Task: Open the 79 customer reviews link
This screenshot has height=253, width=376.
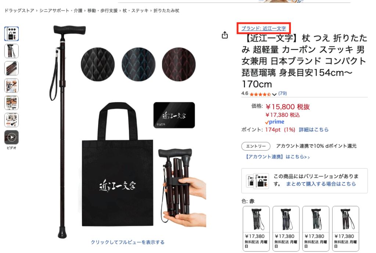Action: (x=282, y=93)
